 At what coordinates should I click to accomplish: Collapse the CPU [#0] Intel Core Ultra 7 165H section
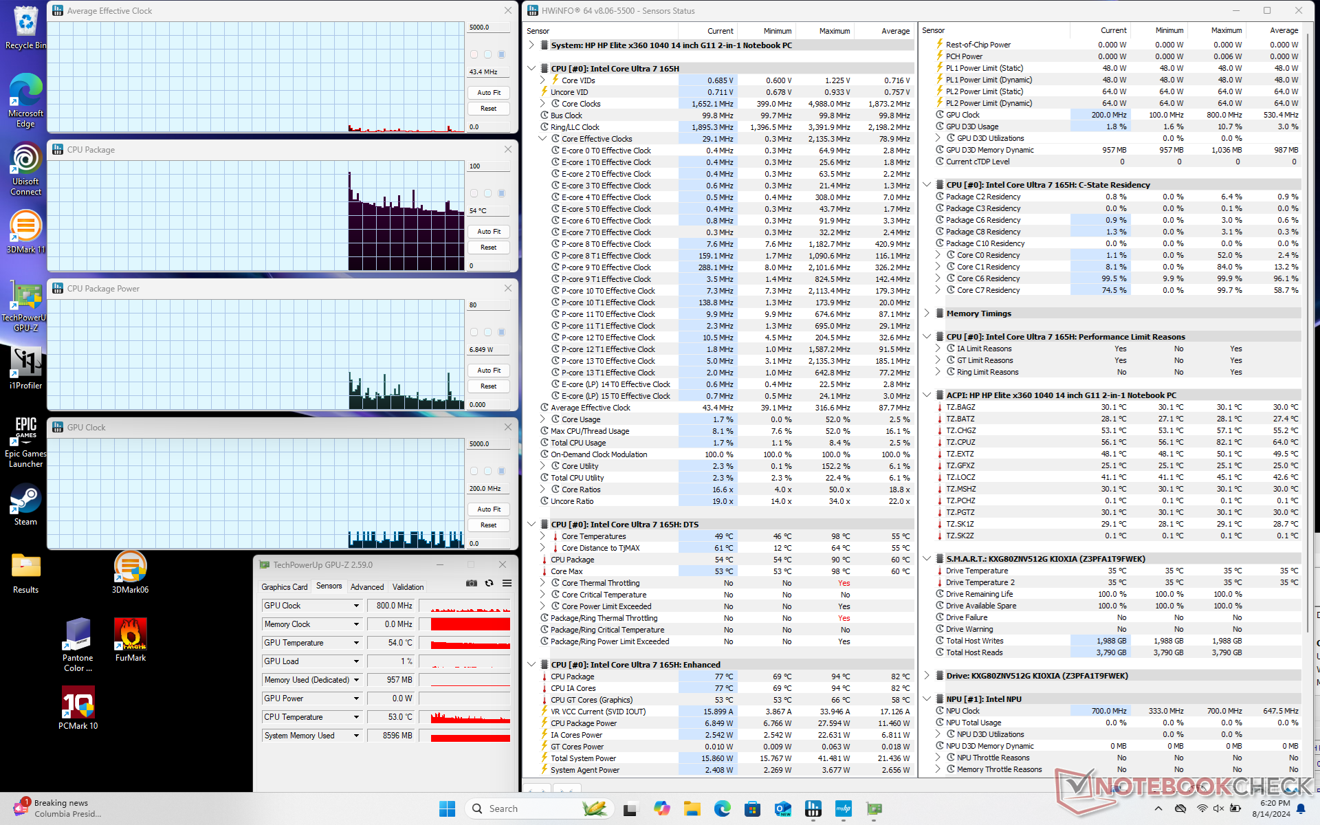[531, 69]
